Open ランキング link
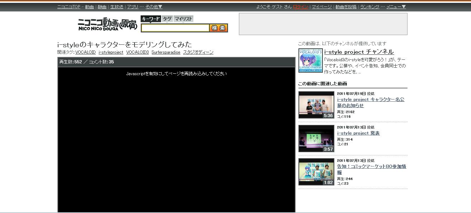This screenshot has height=213, width=471. [x=370, y=7]
